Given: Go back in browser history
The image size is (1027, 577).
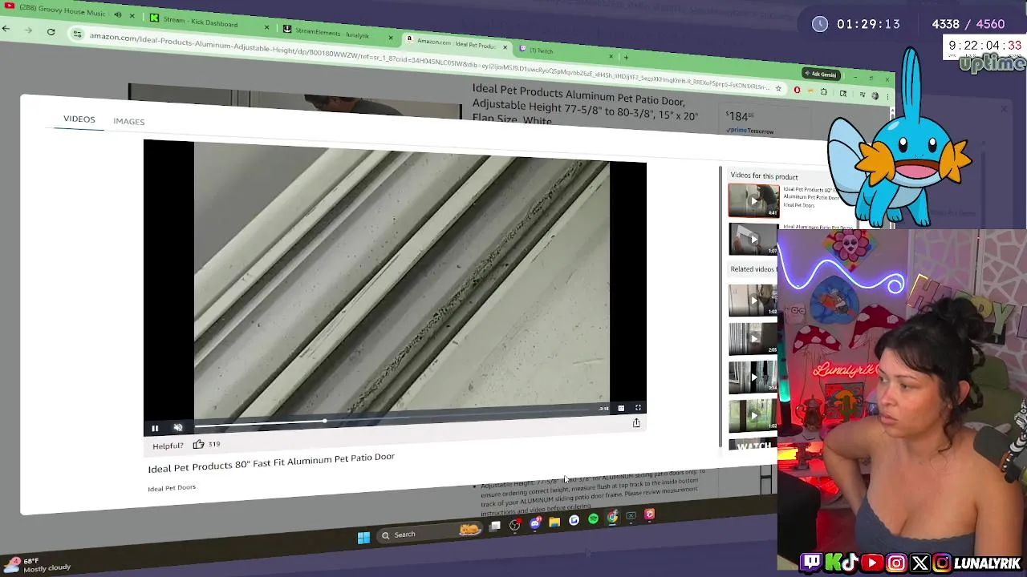Looking at the screenshot, I should point(6,29).
